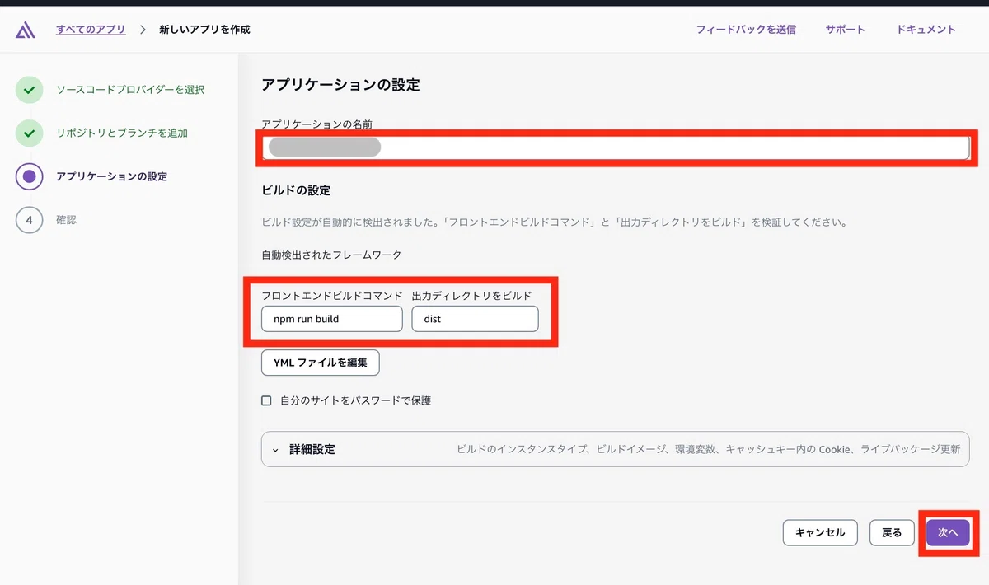
Task: Click the Amplify logo icon
Action: pyautogui.click(x=25, y=30)
